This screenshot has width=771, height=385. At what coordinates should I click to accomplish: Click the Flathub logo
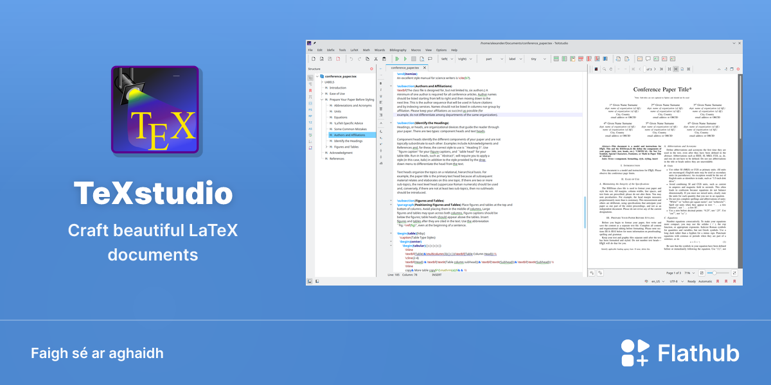(x=680, y=354)
